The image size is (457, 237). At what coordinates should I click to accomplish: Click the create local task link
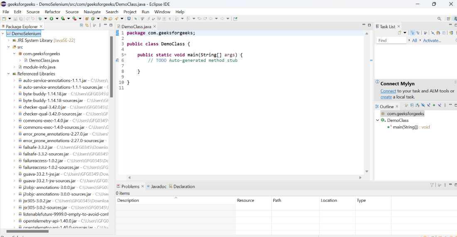386,97
